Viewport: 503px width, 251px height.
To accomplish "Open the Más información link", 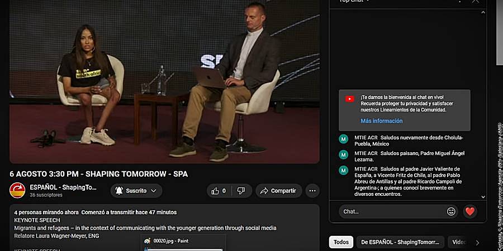I will (381, 121).
